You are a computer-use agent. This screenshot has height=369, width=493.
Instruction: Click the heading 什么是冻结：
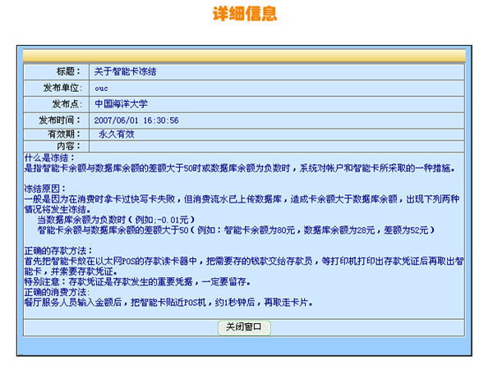49,157
